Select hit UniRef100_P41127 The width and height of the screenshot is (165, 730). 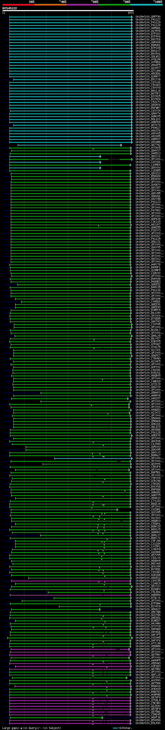[x=148, y=20]
